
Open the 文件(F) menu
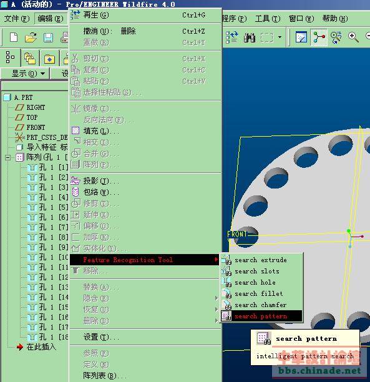click(17, 19)
